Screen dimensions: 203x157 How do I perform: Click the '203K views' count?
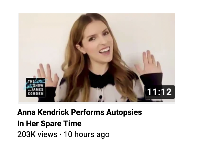coord(37,134)
